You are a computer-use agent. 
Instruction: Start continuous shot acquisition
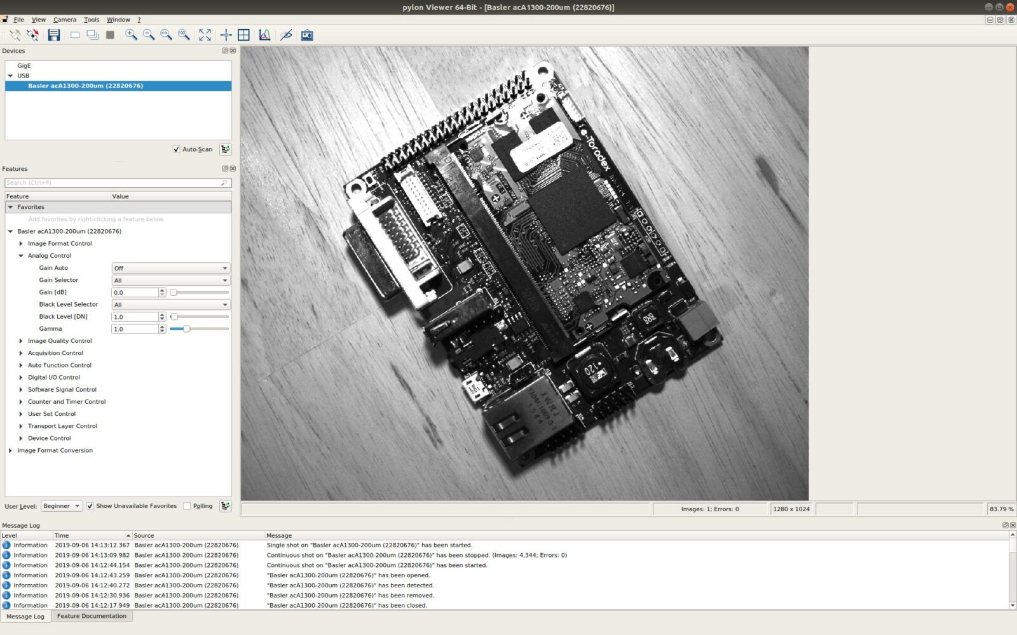coord(92,35)
